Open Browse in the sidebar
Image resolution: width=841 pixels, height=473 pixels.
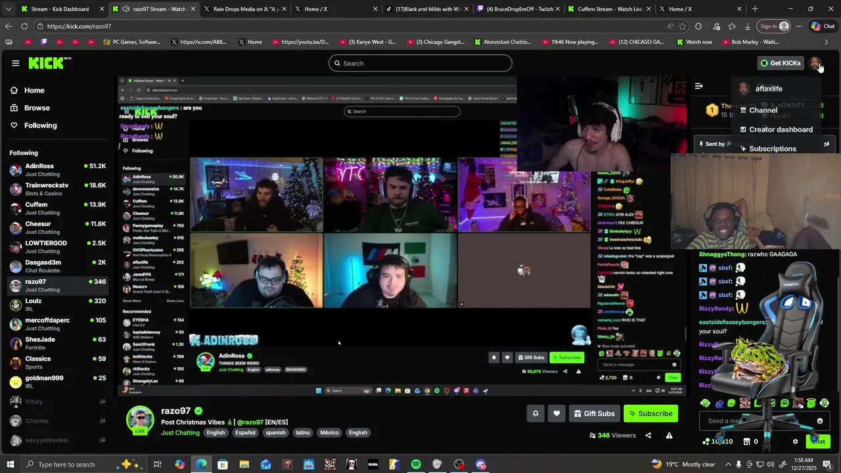tap(37, 108)
